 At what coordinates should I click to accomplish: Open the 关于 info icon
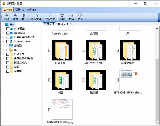coord(80,15)
